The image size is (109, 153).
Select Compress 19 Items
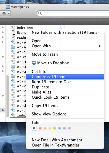[65, 77]
